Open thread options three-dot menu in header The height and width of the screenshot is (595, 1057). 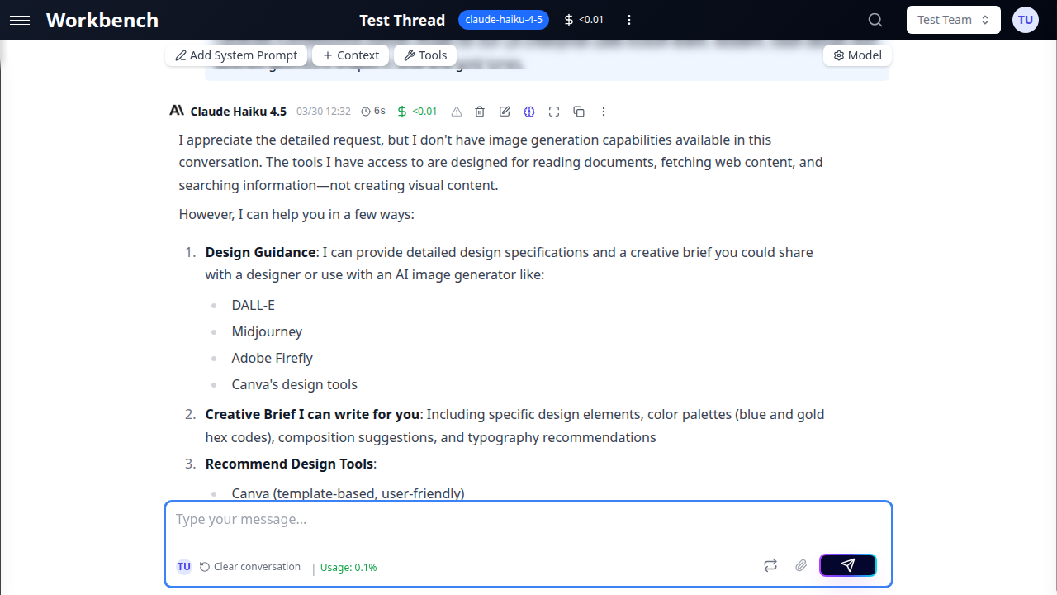pos(629,20)
